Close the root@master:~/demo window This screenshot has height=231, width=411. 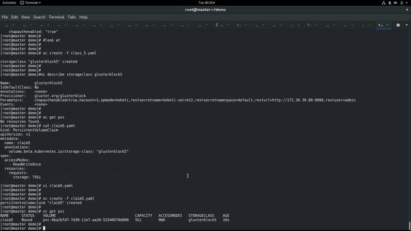407,10
